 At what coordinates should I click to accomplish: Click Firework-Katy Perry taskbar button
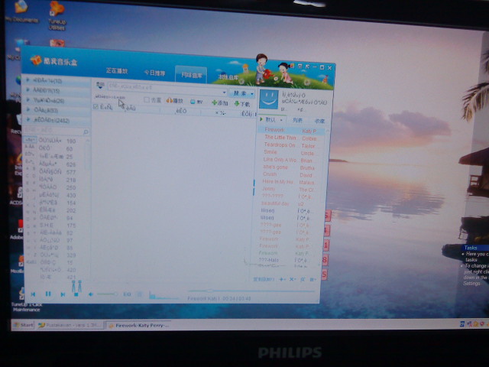138,325
